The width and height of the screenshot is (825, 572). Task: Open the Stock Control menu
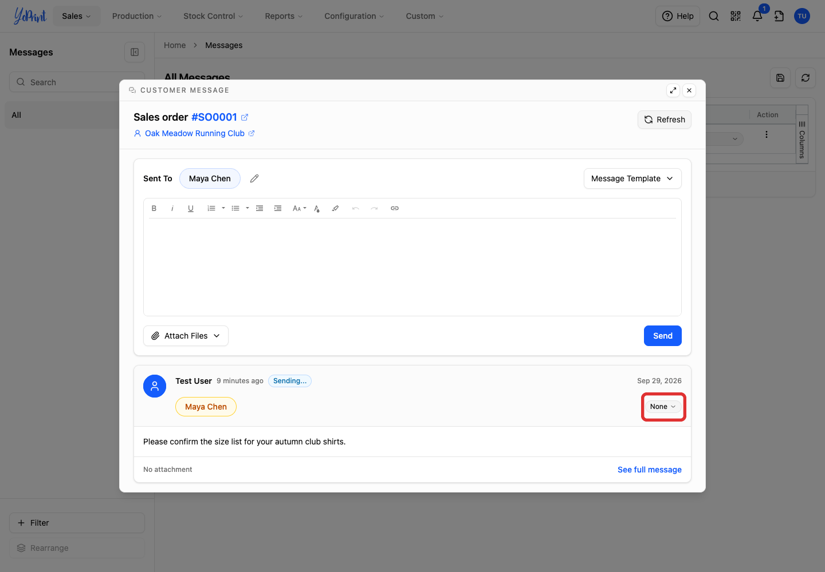213,16
